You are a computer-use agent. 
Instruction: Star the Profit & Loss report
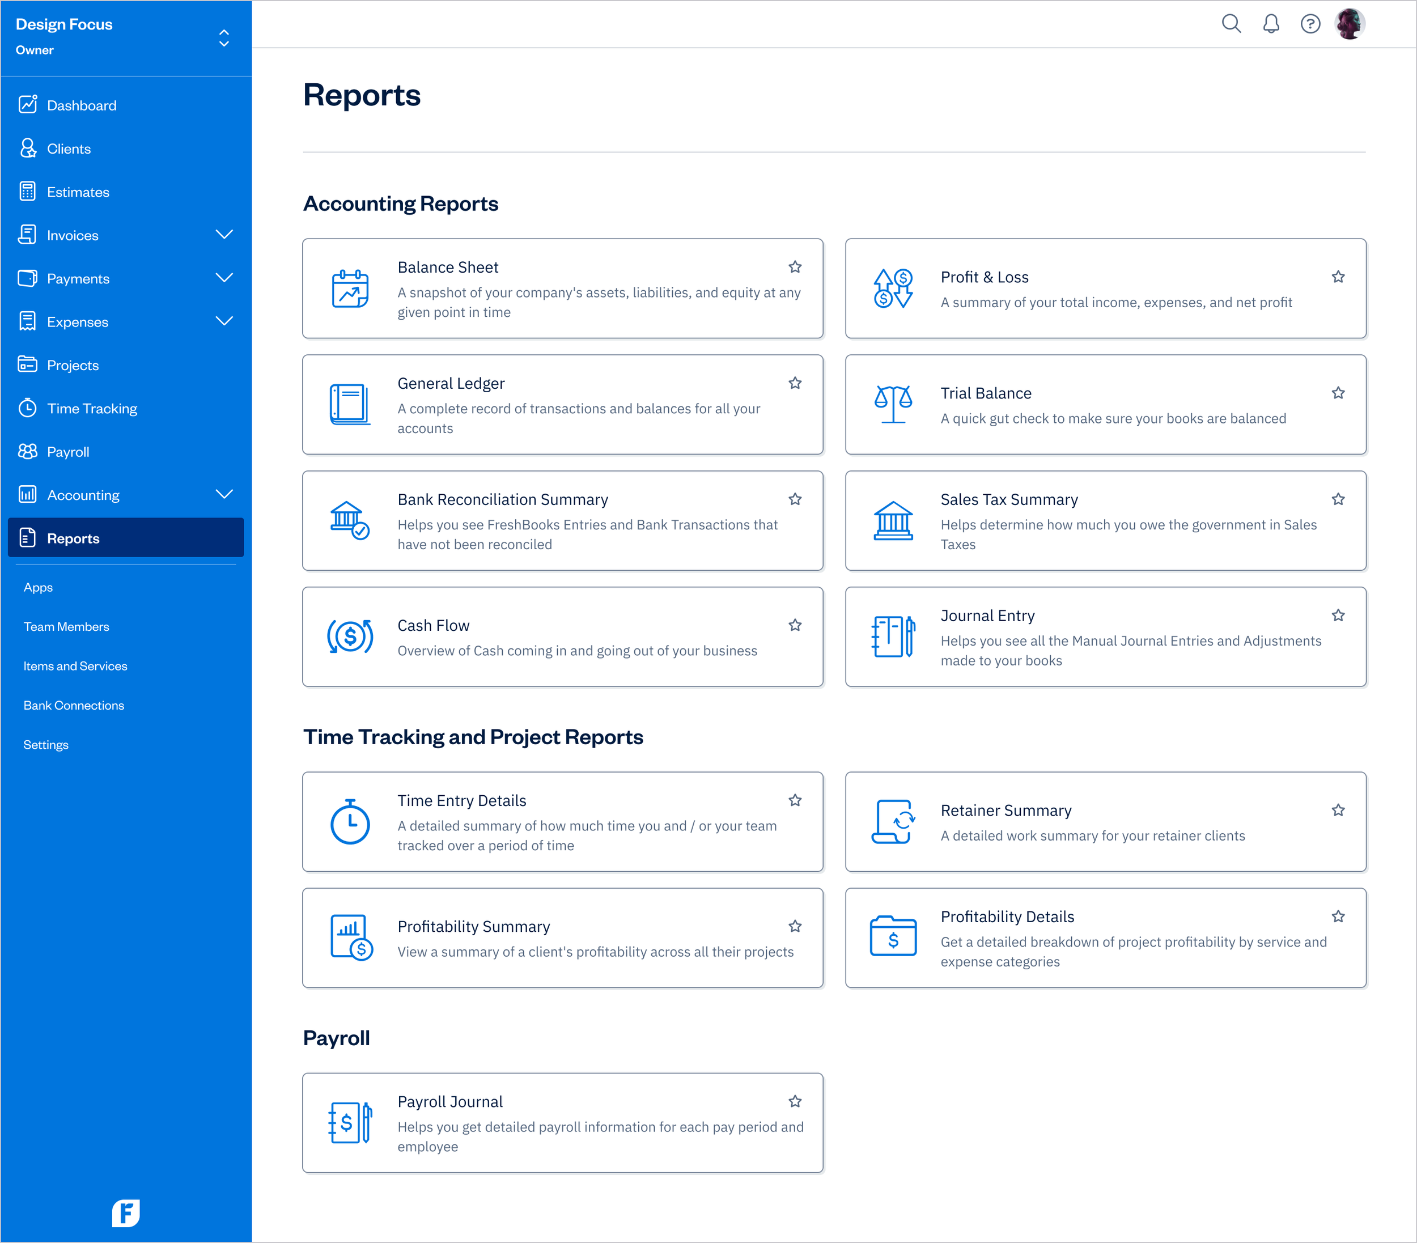pos(1338,276)
